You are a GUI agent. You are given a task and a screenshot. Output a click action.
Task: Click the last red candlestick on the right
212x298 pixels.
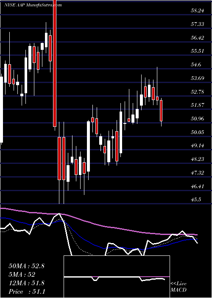(161, 111)
